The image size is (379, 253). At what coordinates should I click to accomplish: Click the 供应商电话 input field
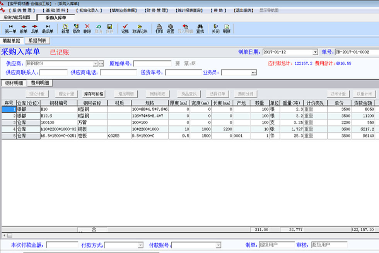tap(118, 72)
